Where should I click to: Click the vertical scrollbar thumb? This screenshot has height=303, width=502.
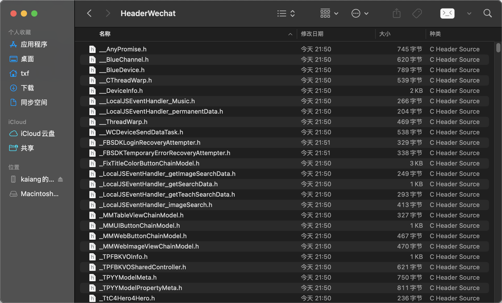point(498,48)
